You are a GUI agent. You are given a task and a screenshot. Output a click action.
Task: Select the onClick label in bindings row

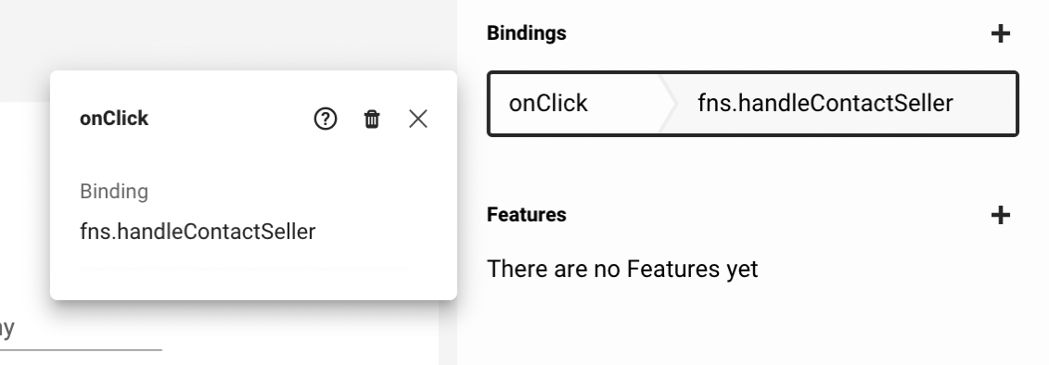(548, 104)
